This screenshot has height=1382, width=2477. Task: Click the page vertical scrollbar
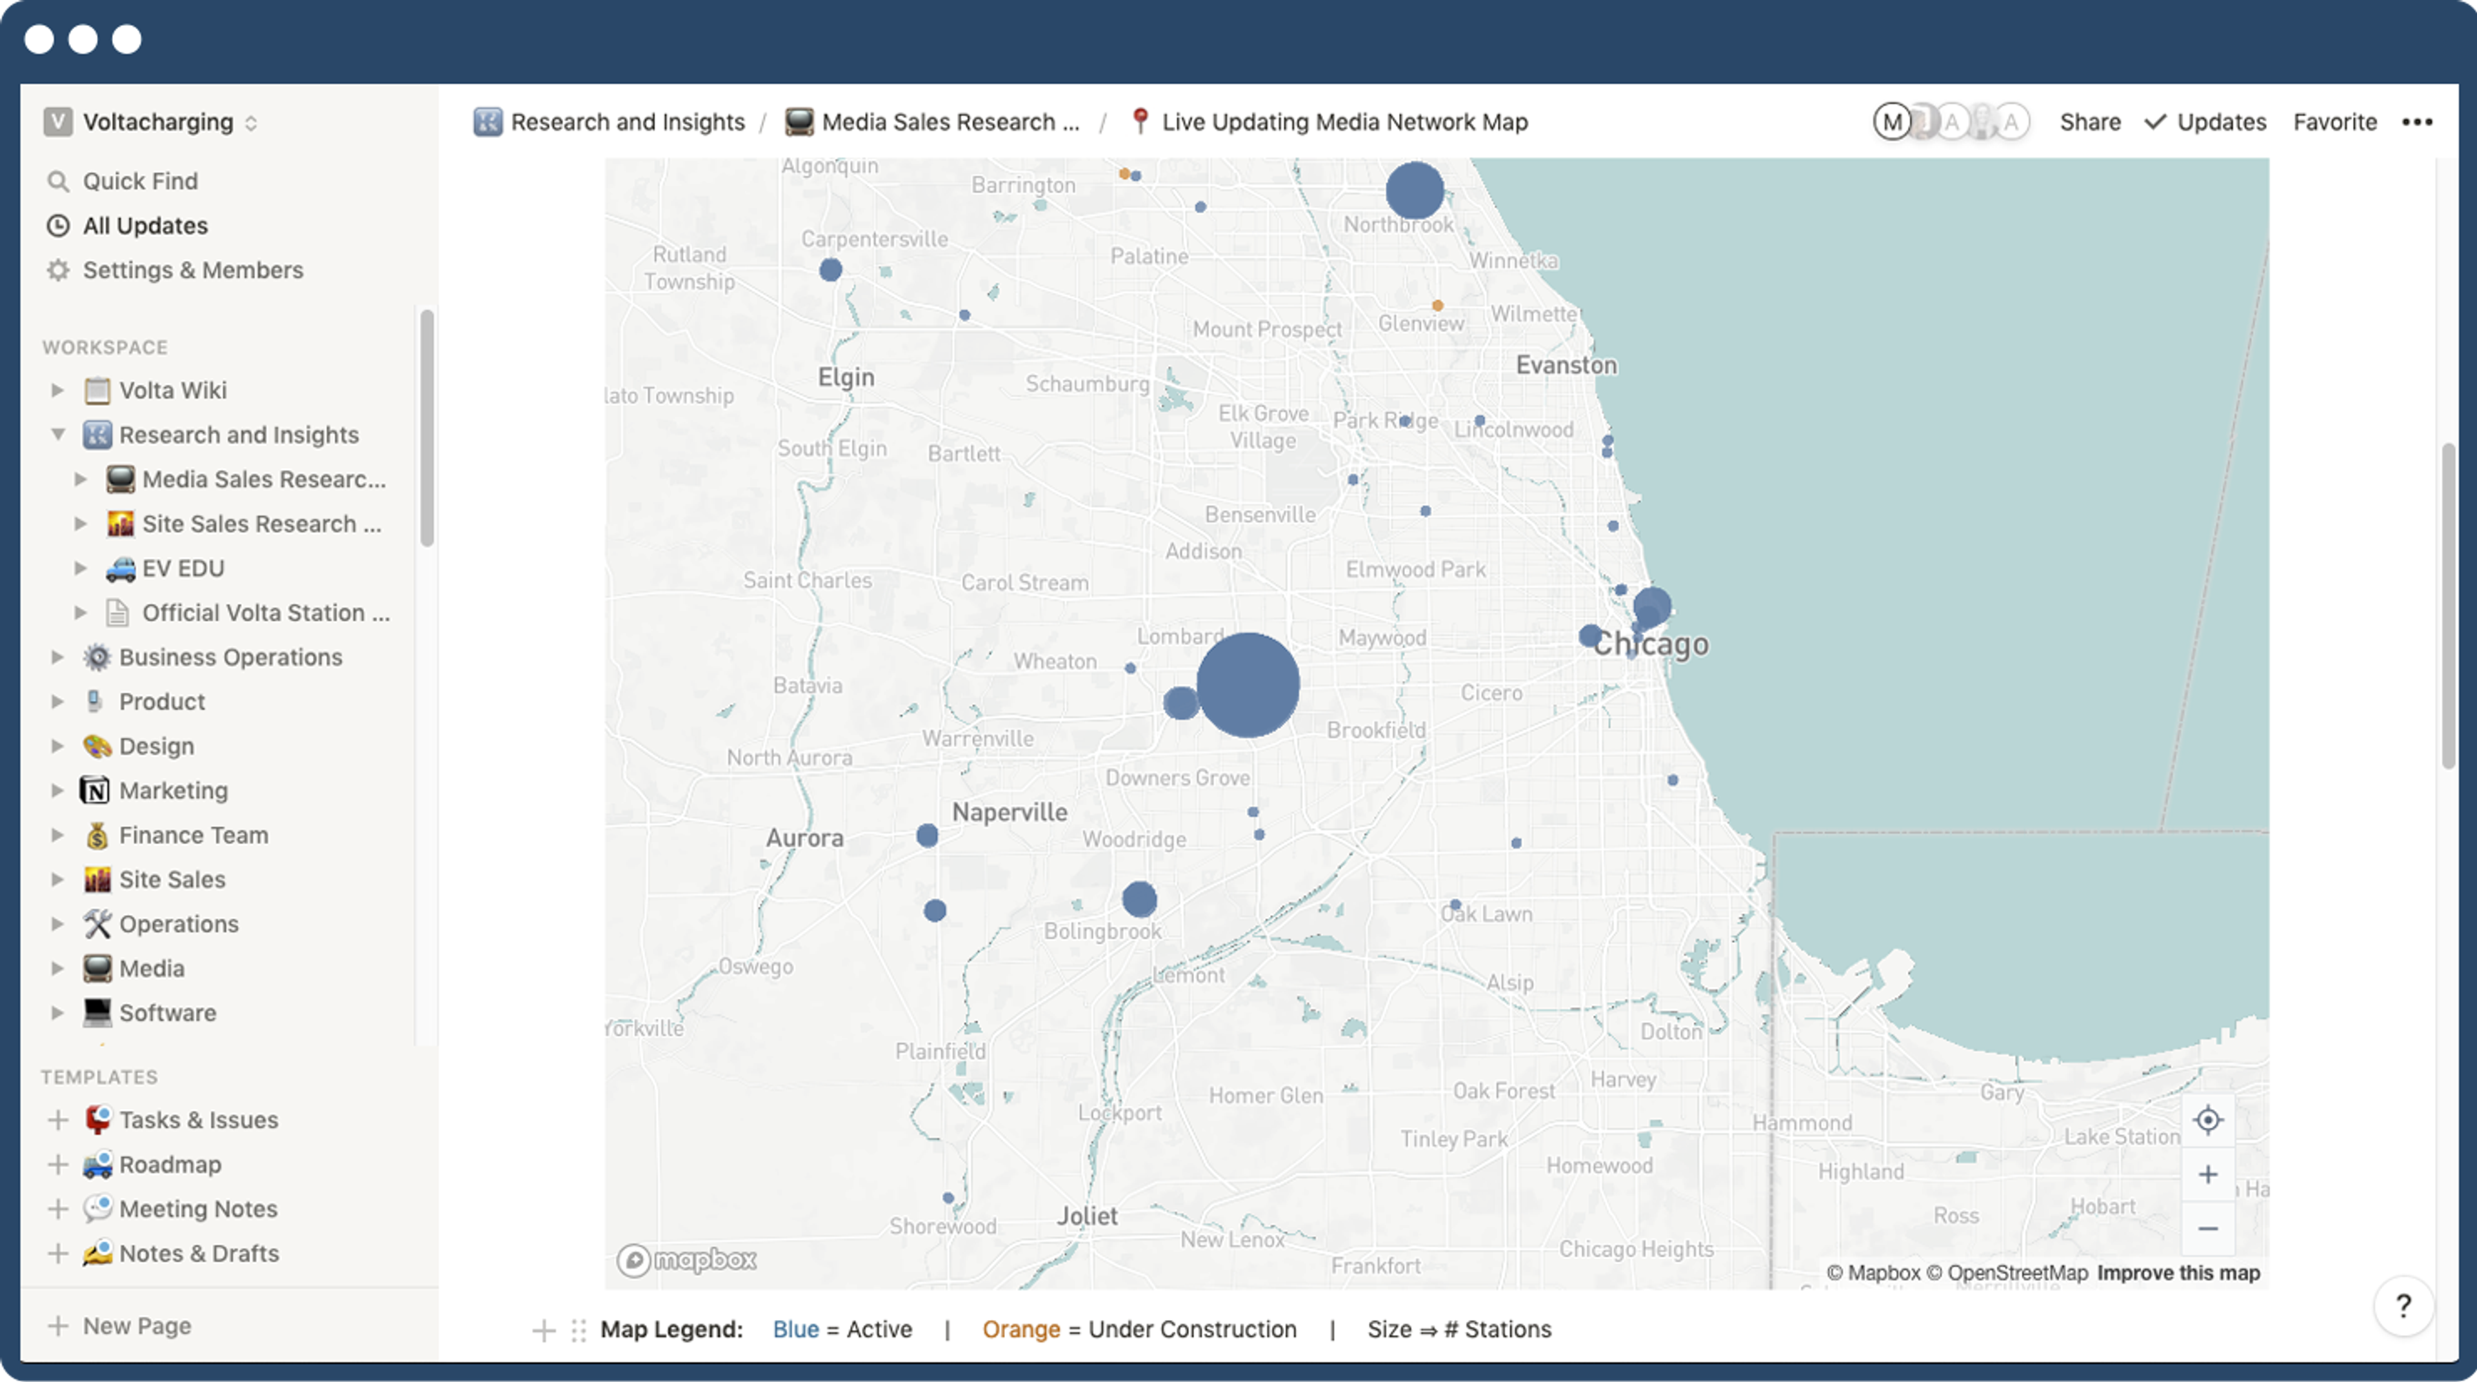click(2448, 606)
